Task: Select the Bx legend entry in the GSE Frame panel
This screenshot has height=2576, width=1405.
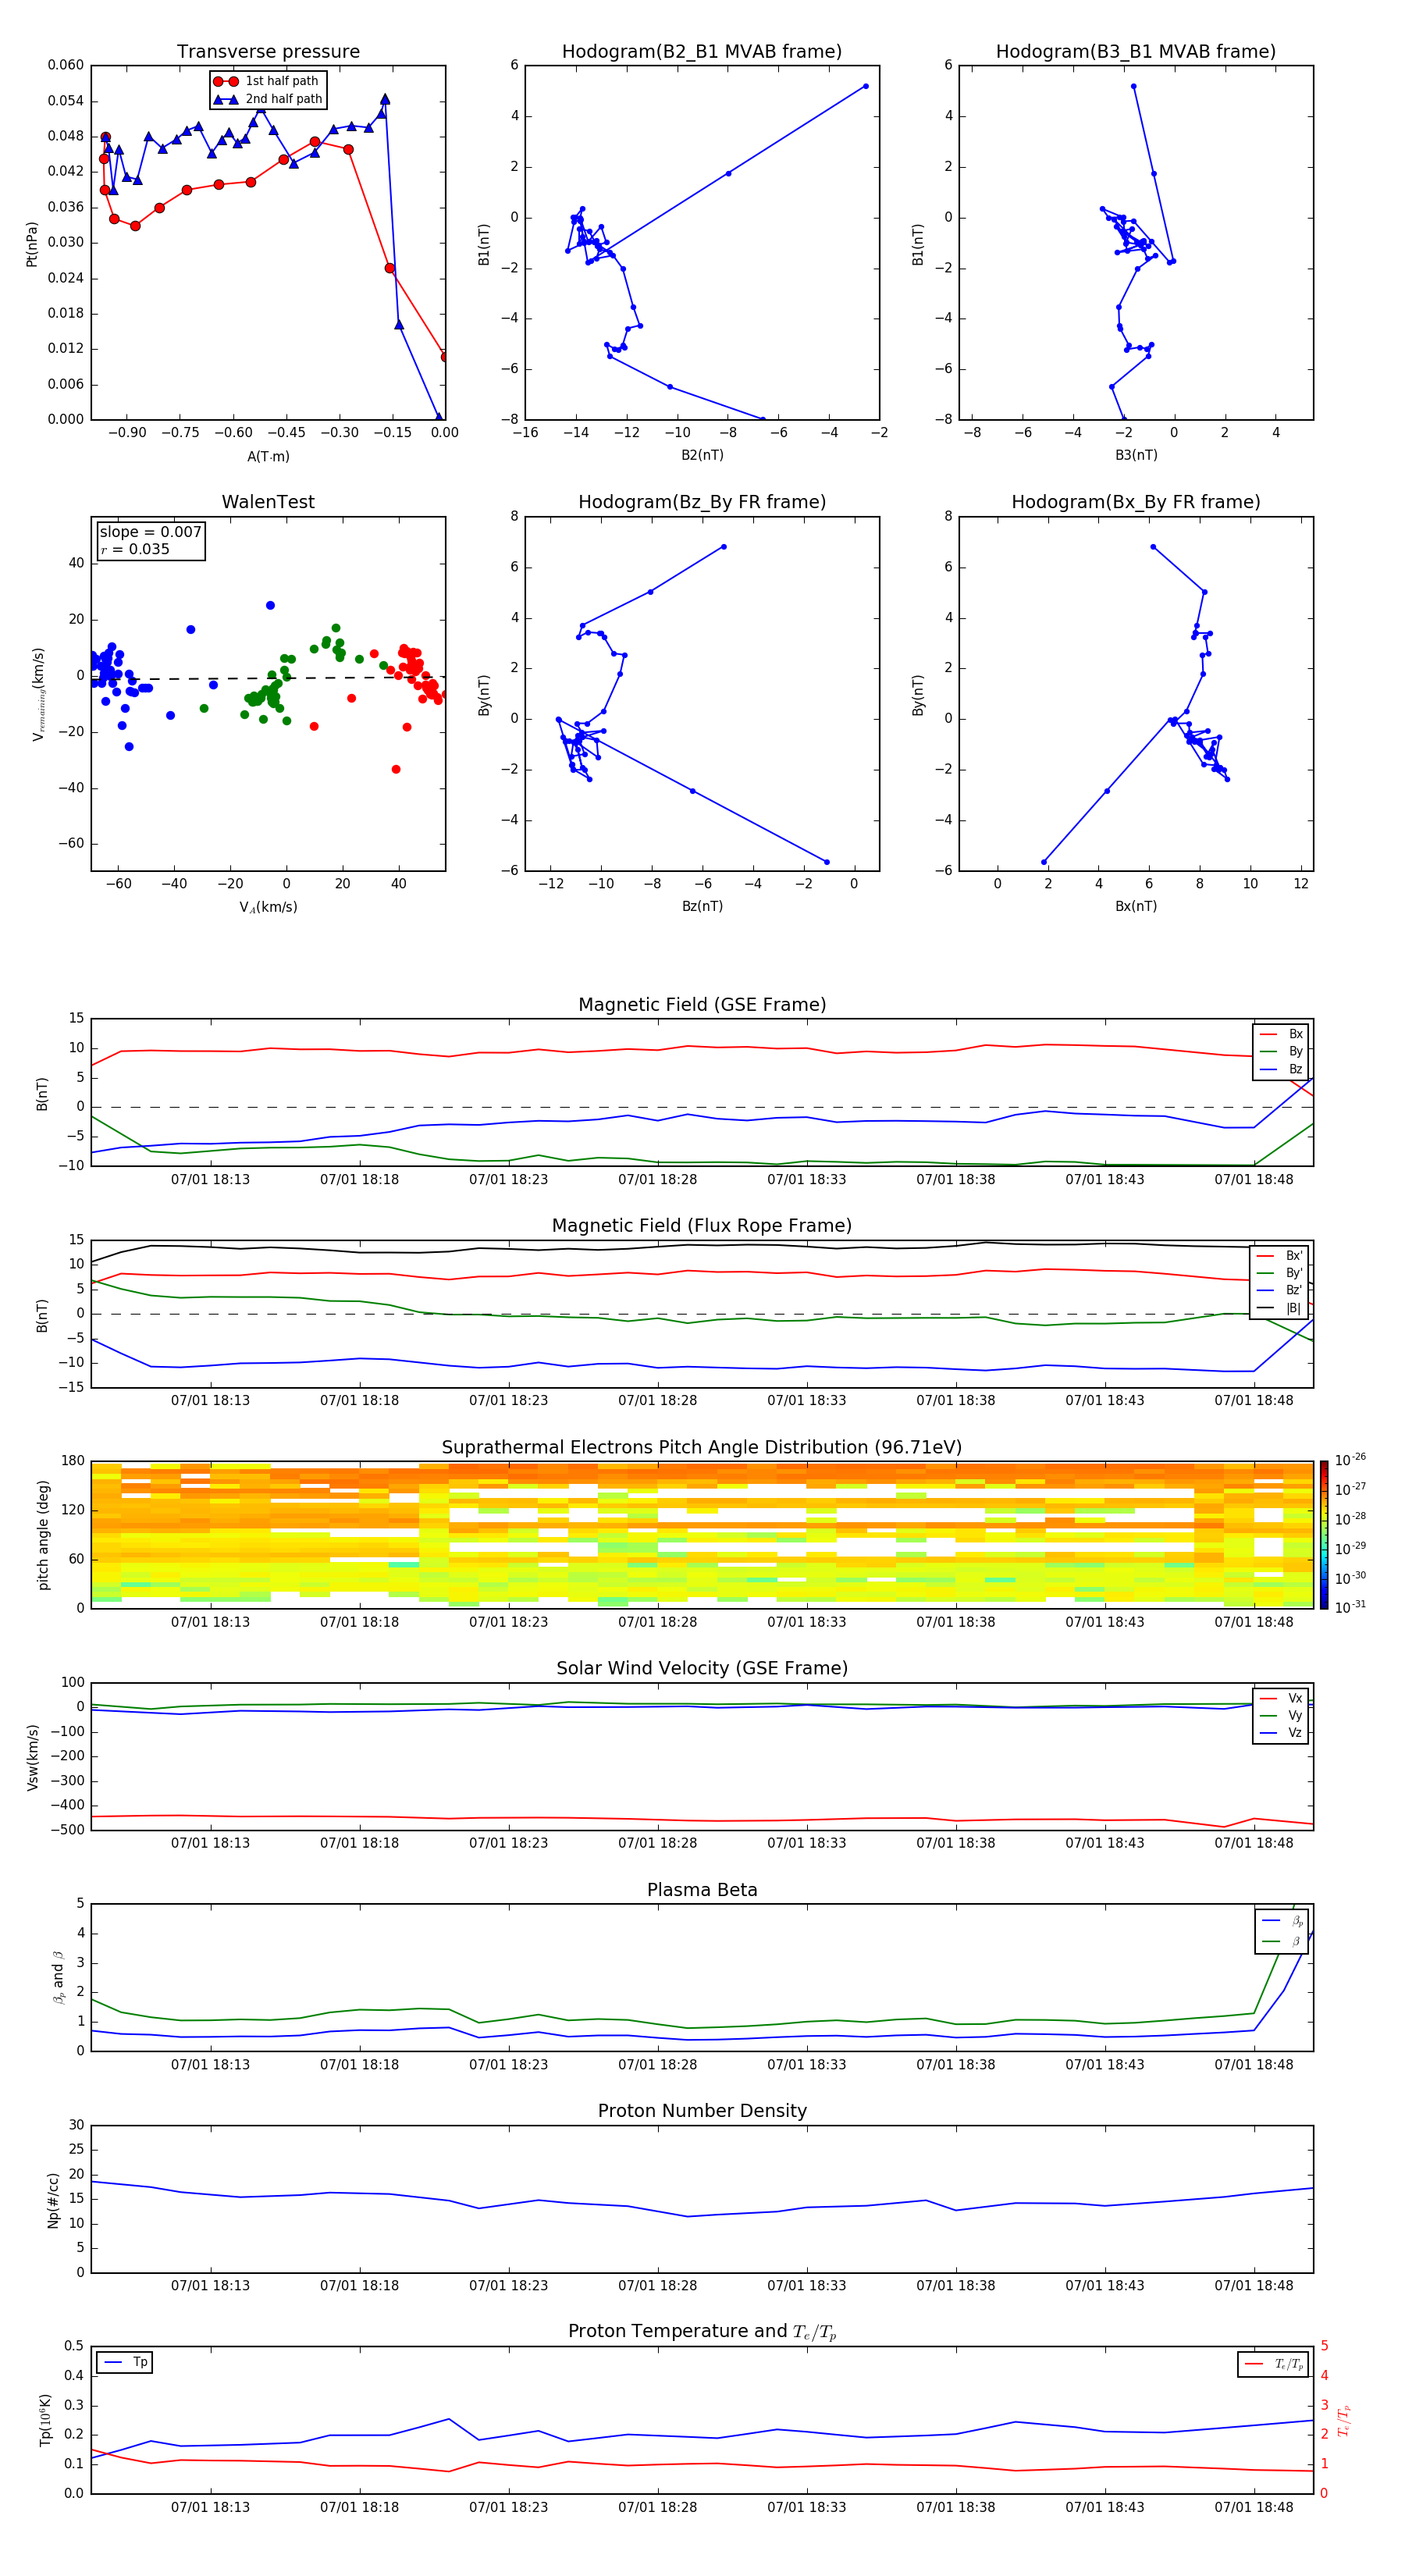Action: [x=1281, y=1034]
